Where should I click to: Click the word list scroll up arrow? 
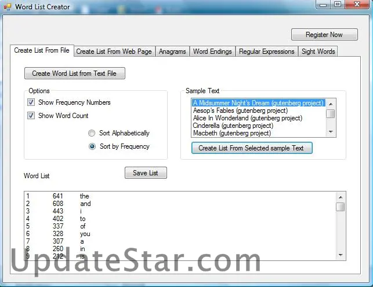click(341, 197)
